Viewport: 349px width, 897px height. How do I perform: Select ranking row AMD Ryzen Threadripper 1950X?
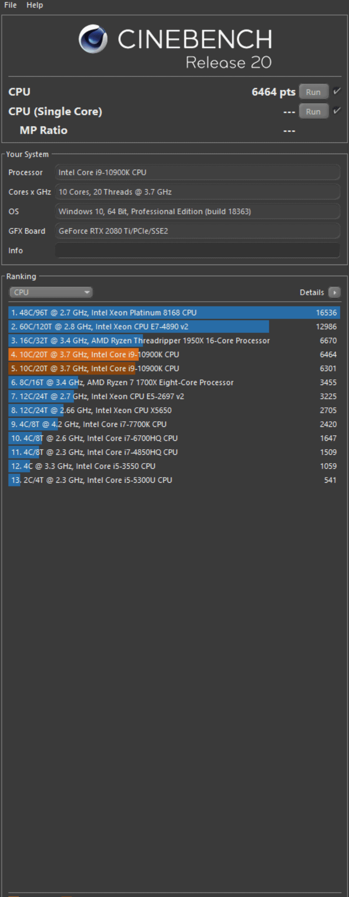point(174,340)
